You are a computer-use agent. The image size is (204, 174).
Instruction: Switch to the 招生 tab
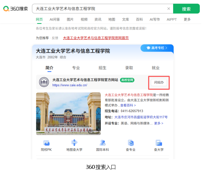[x=103, y=68]
